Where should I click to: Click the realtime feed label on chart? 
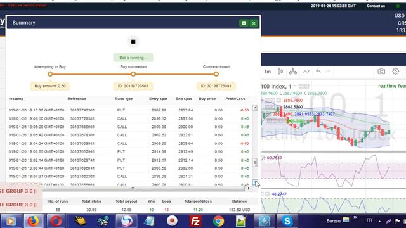point(392,86)
